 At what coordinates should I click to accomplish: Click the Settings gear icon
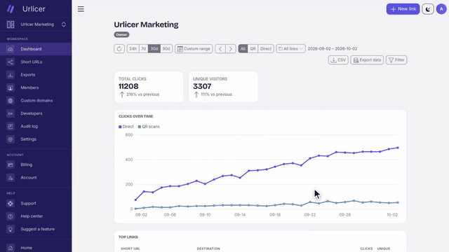(x=11, y=139)
